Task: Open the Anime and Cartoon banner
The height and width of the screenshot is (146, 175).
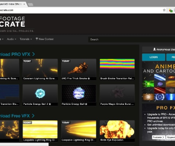Action: click(158, 81)
